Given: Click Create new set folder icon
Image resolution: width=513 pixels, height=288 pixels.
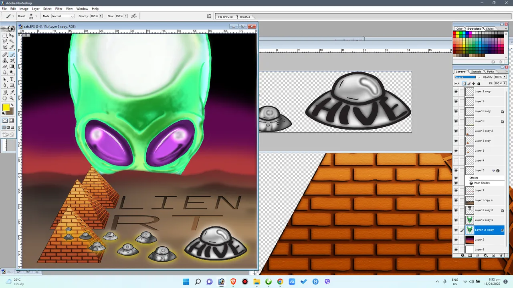Looking at the screenshot, I should point(478,255).
